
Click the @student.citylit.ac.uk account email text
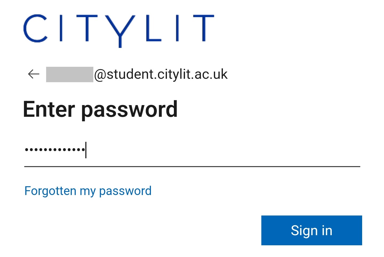tap(161, 74)
